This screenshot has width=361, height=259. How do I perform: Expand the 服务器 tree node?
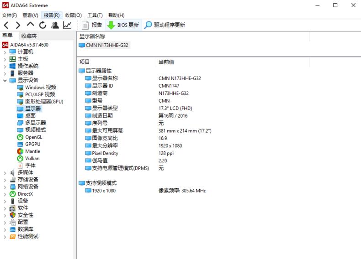(x=5, y=73)
